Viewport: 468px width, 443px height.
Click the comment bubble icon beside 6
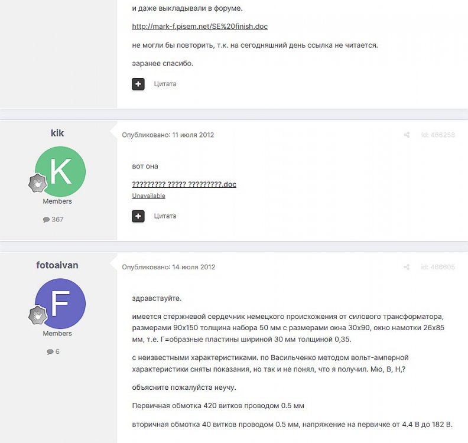[x=50, y=352]
